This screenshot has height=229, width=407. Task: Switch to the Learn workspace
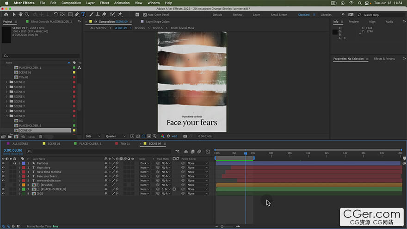point(257,15)
